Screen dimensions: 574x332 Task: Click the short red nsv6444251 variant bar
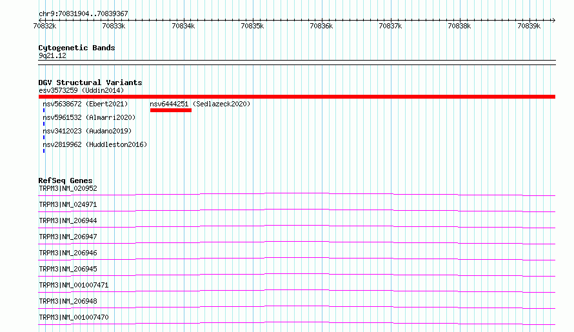point(171,110)
